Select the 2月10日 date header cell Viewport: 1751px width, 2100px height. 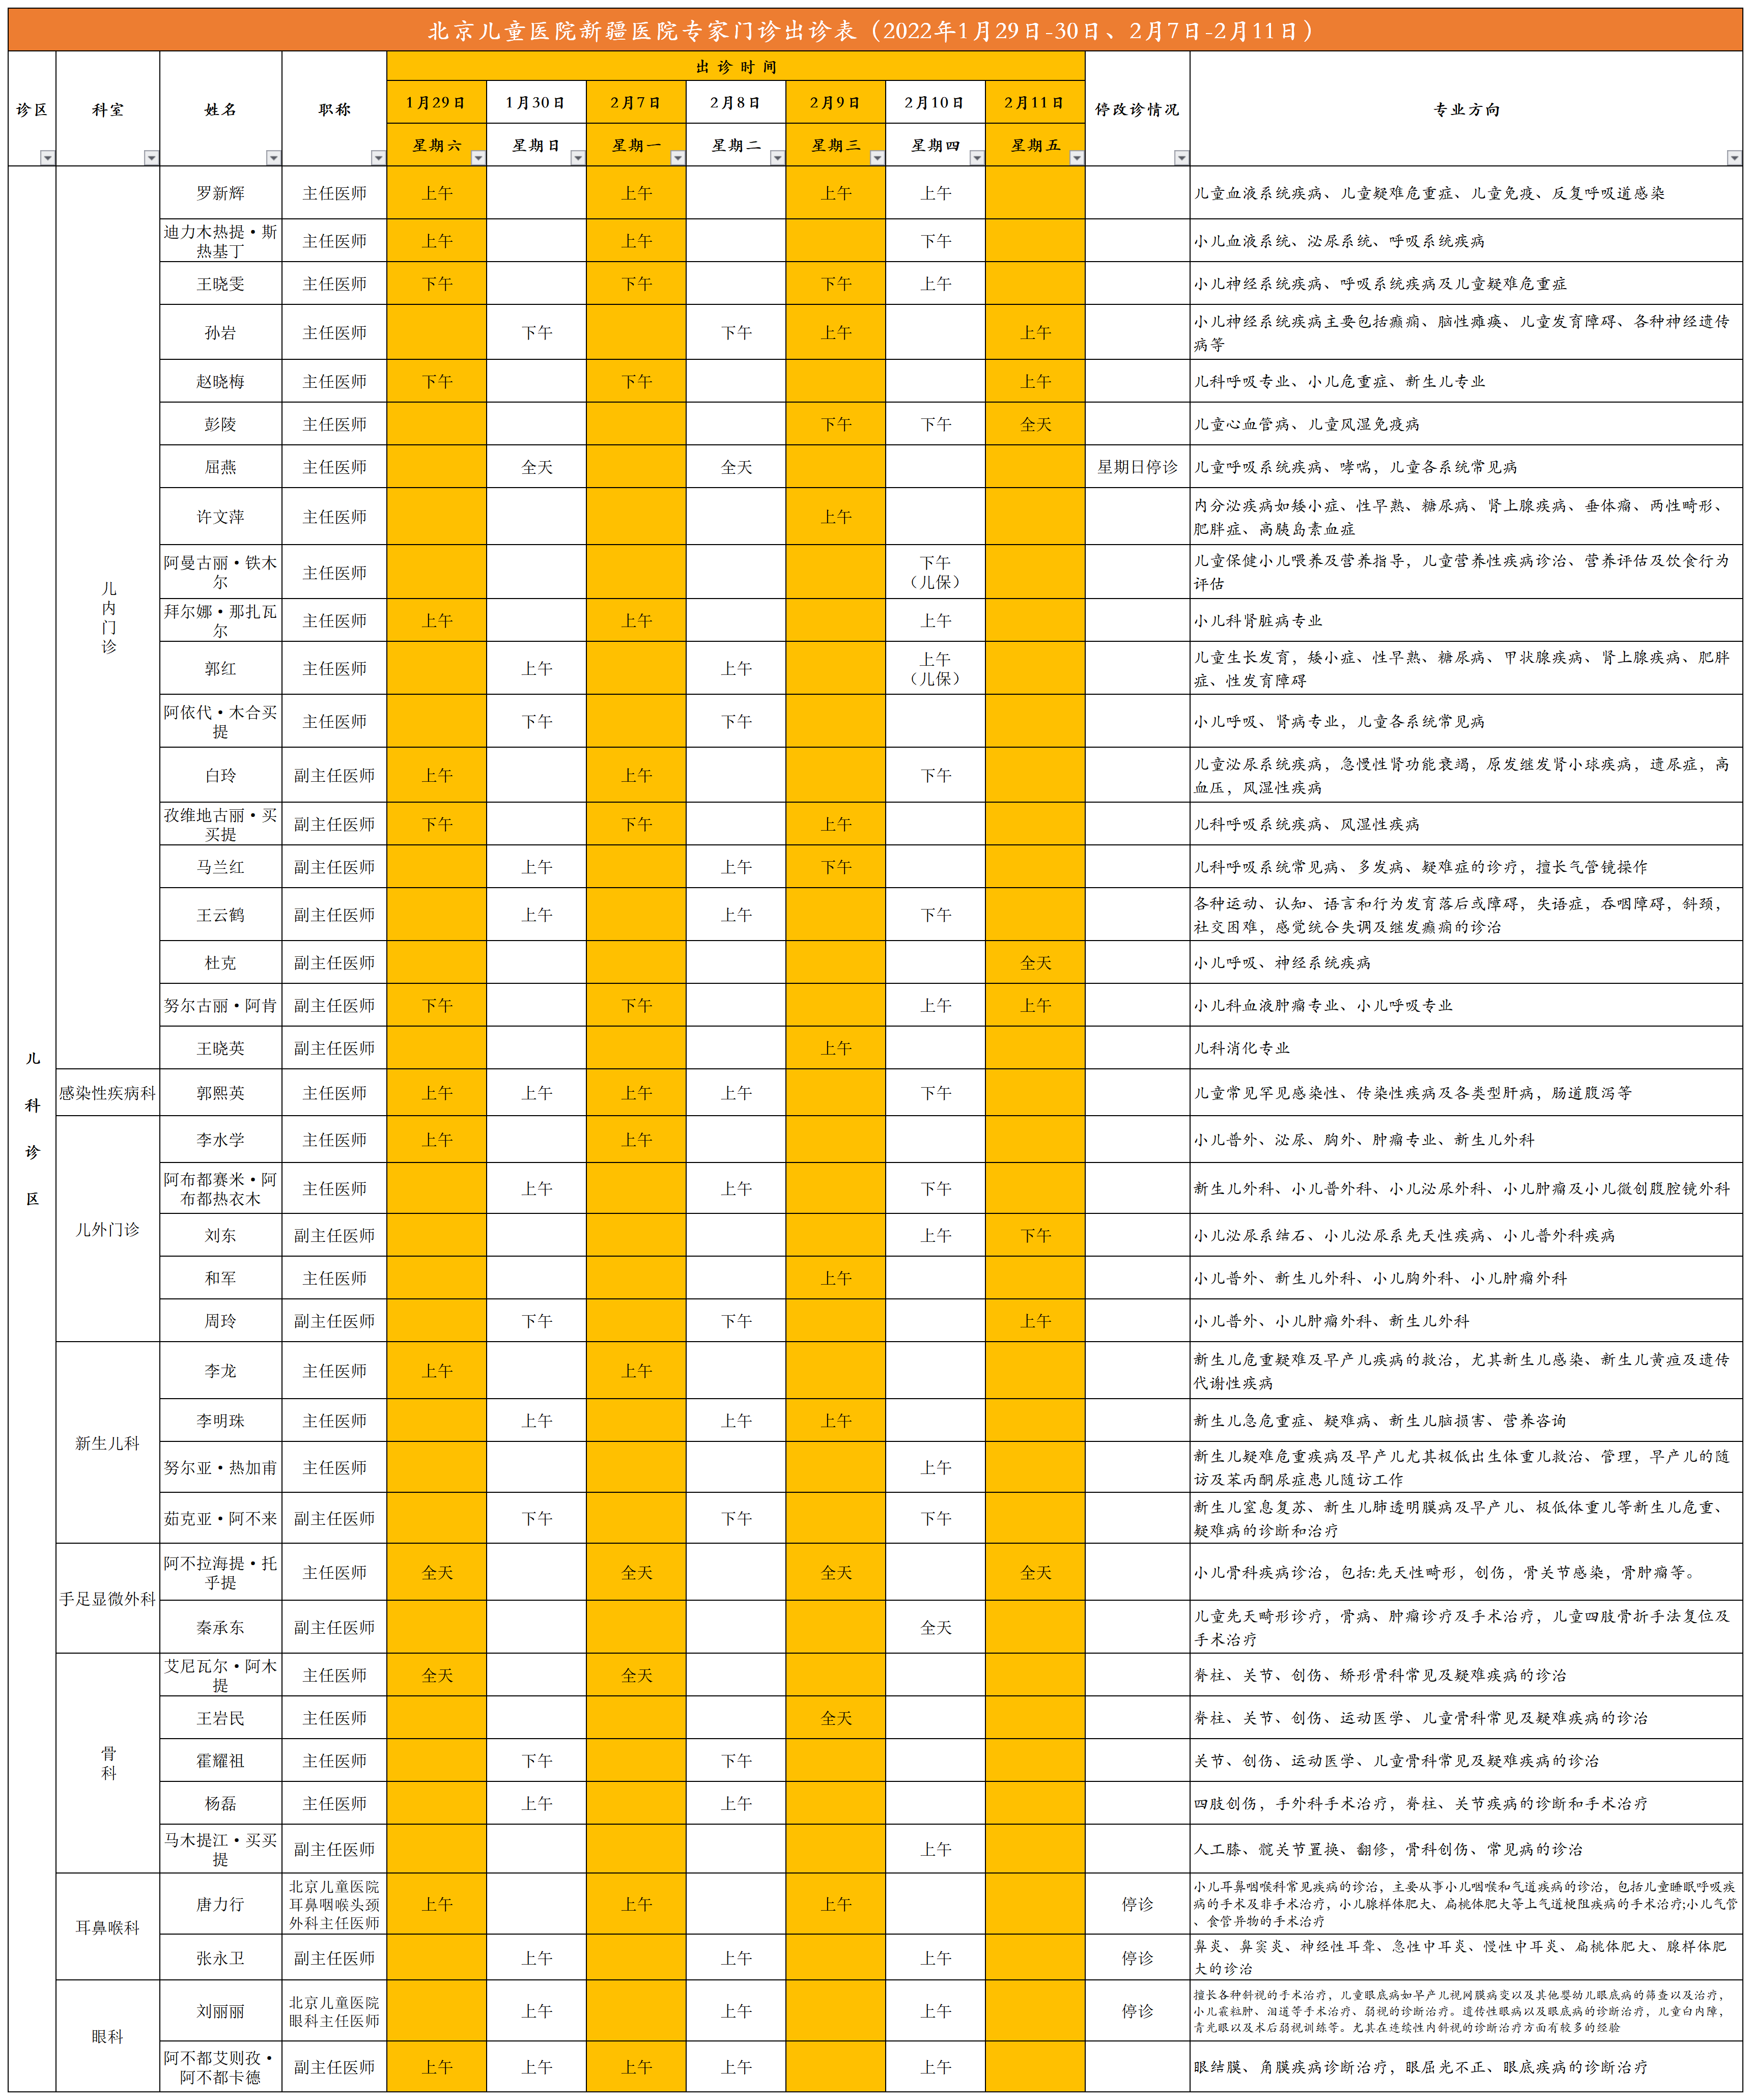click(x=935, y=103)
